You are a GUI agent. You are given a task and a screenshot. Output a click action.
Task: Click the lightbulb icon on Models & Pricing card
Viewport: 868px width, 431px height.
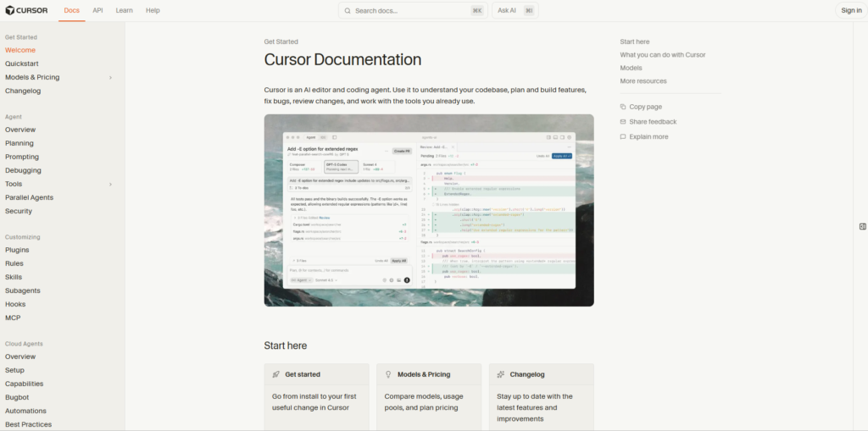click(x=388, y=374)
